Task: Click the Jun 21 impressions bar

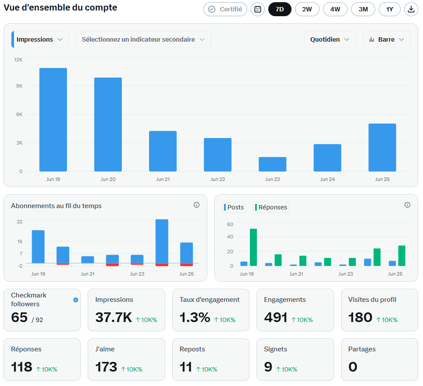Action: pyautogui.click(x=163, y=151)
